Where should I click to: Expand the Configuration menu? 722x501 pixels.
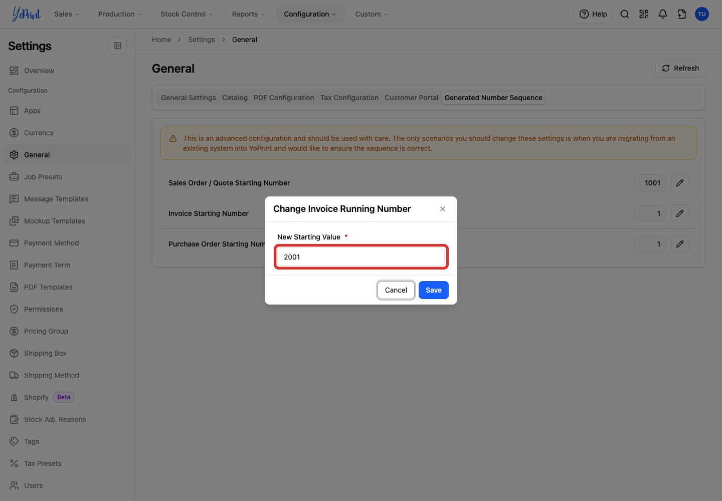310,14
